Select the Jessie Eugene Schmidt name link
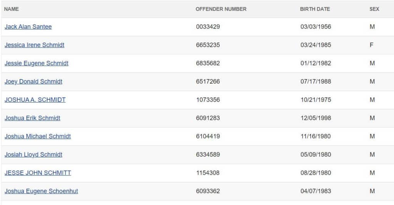The image size is (394, 205). pyautogui.click(x=36, y=63)
